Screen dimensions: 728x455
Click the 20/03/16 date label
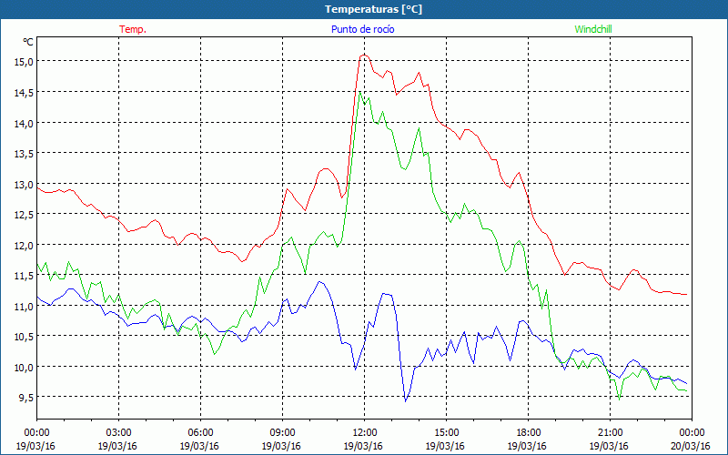point(691,446)
